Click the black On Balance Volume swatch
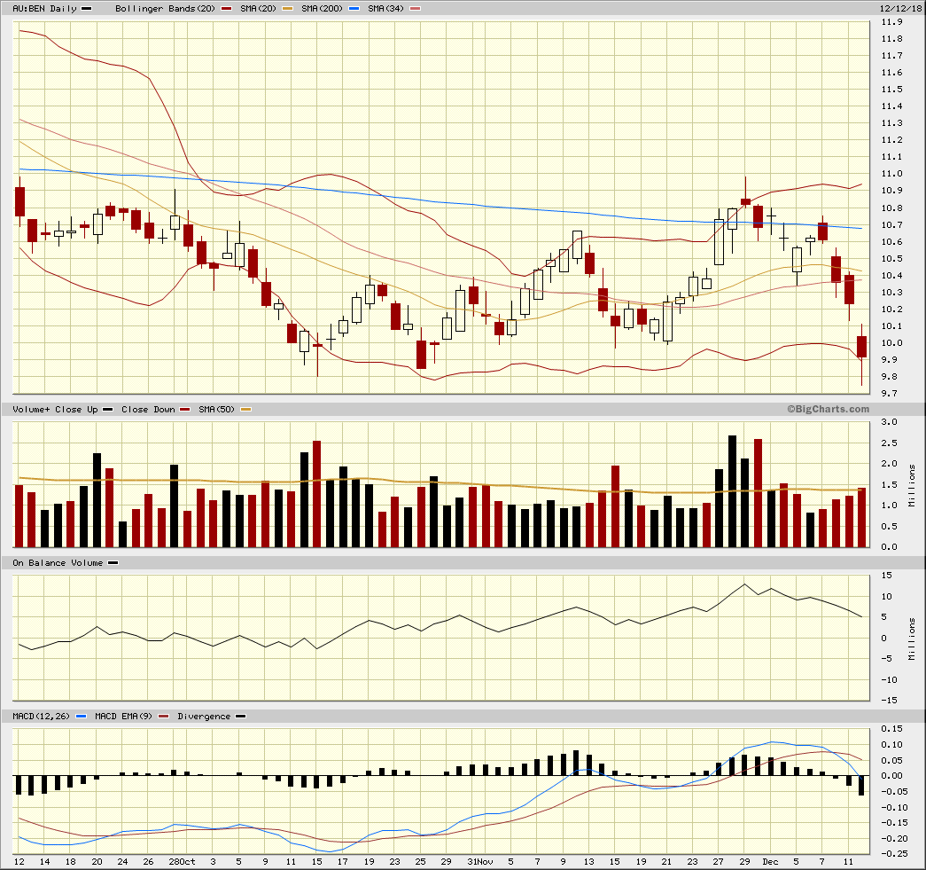This screenshot has width=926, height=870. coord(113,562)
